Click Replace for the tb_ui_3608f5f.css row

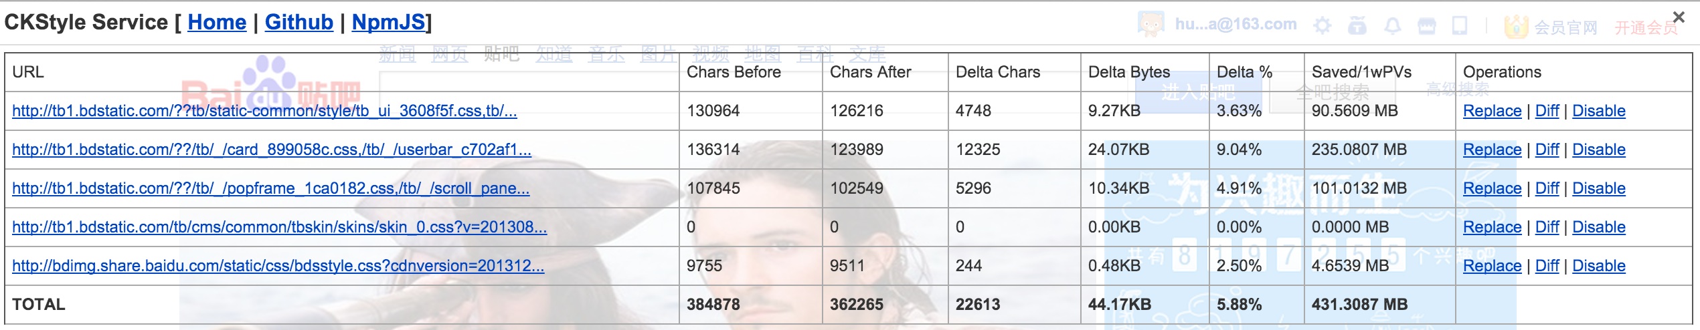point(1492,111)
